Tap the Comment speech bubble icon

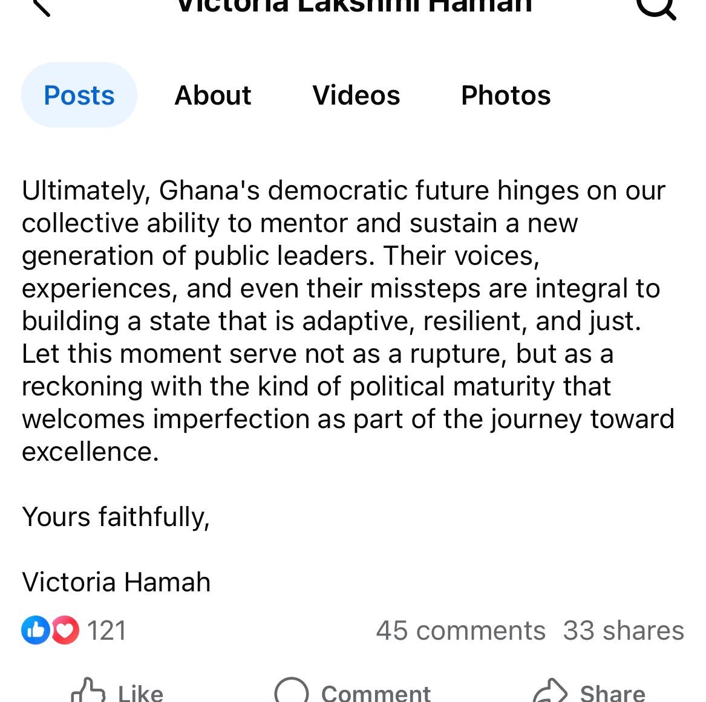[292, 691]
